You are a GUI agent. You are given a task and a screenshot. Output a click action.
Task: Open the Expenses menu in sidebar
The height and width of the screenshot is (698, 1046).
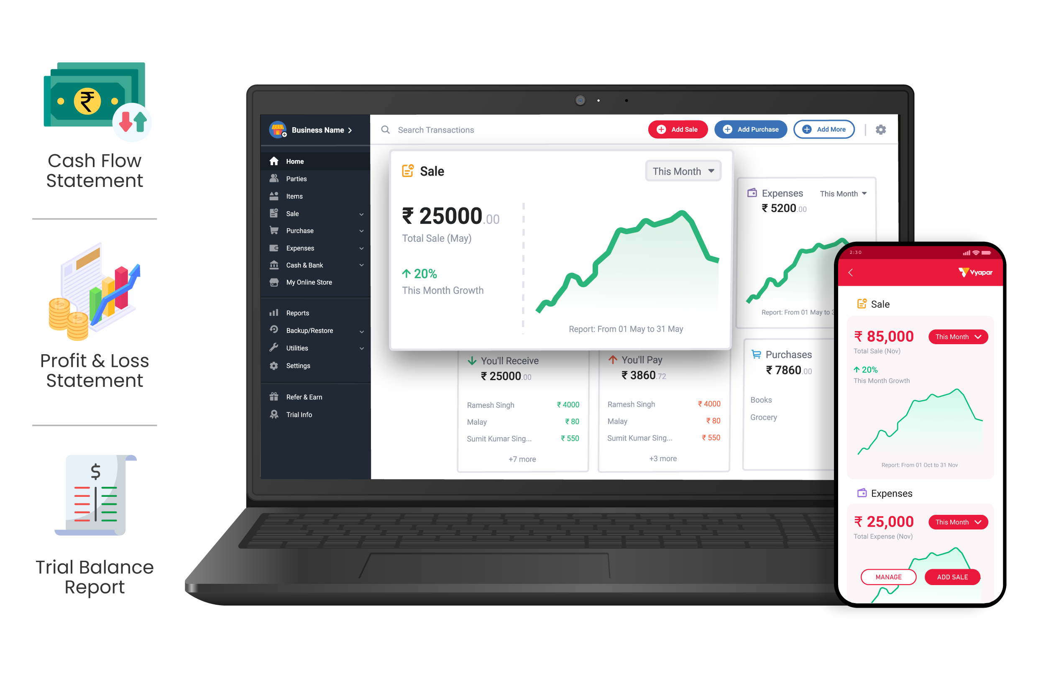(300, 248)
